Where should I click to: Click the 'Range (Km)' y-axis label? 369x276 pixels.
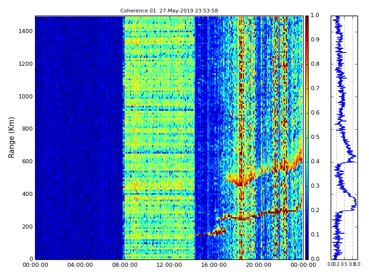(11, 138)
